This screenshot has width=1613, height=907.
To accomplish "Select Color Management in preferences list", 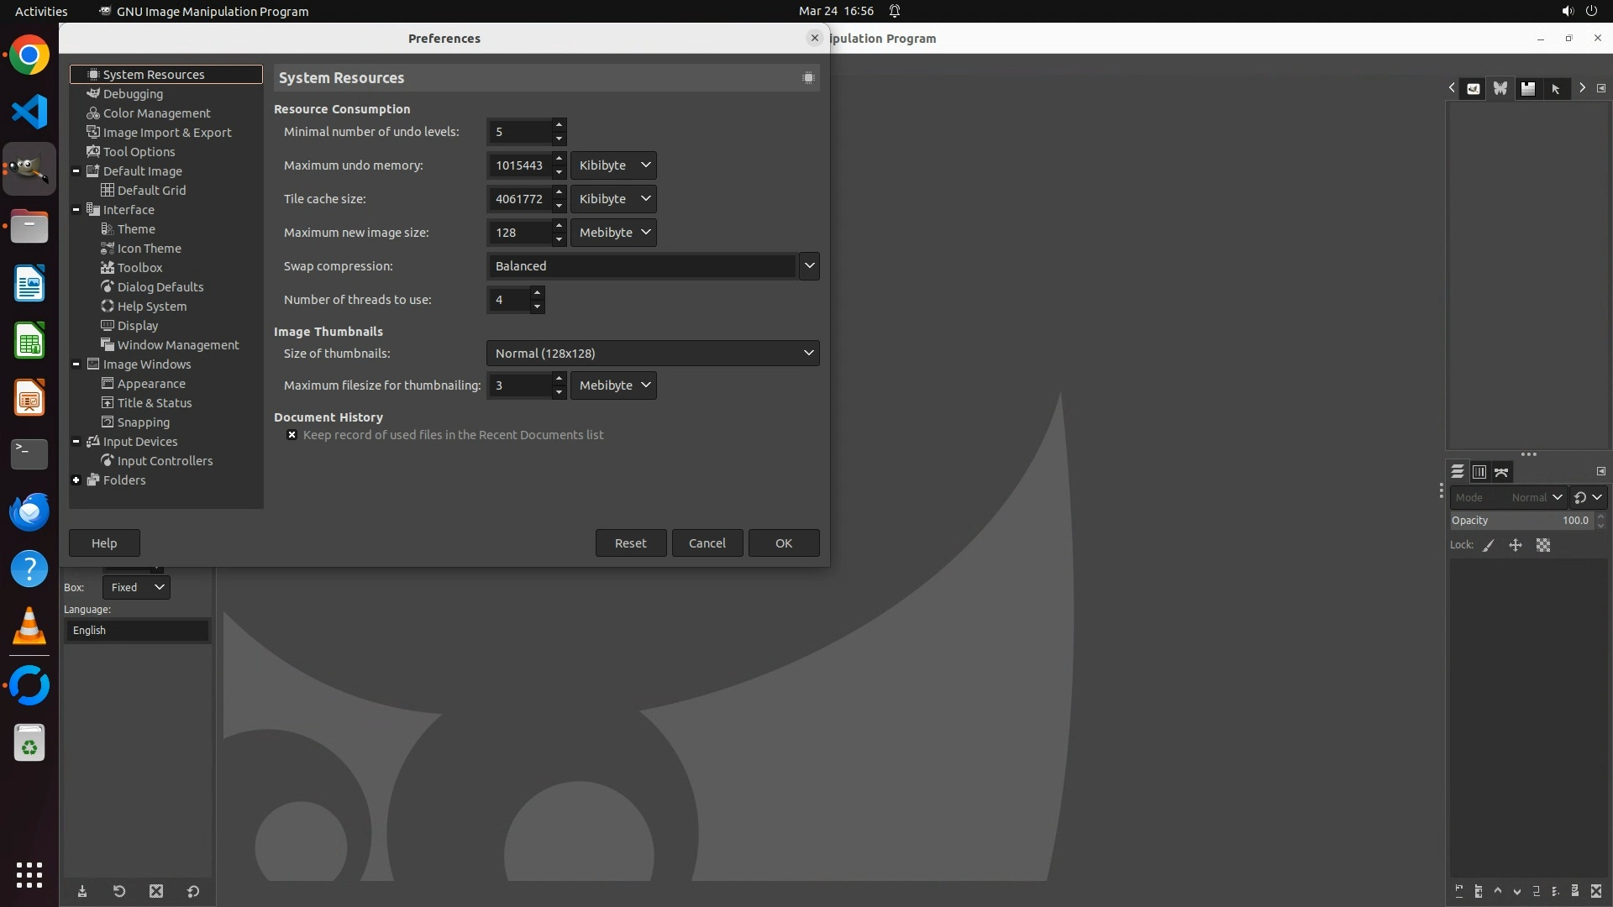I will (x=156, y=113).
